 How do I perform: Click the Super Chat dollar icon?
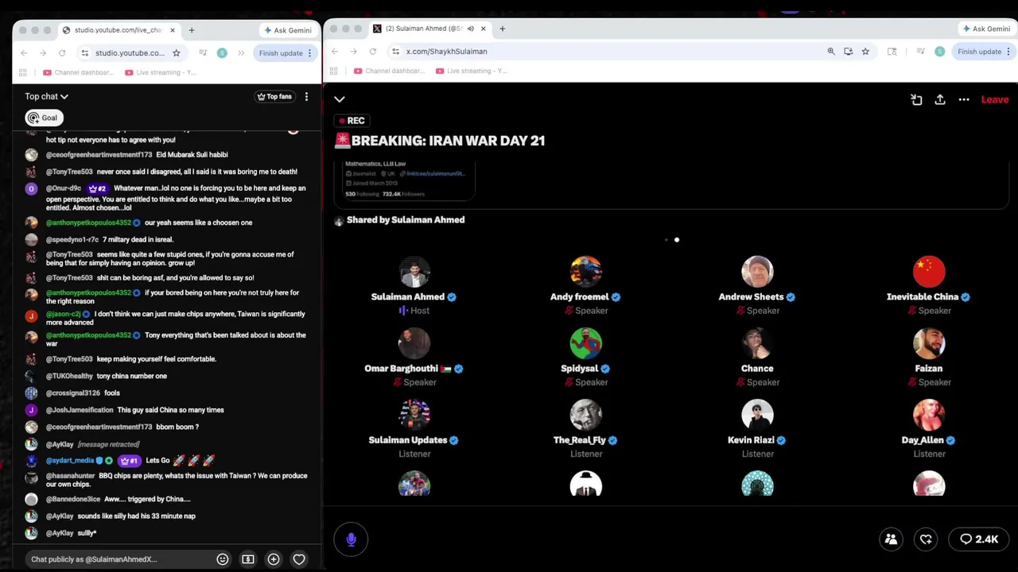[x=248, y=559]
